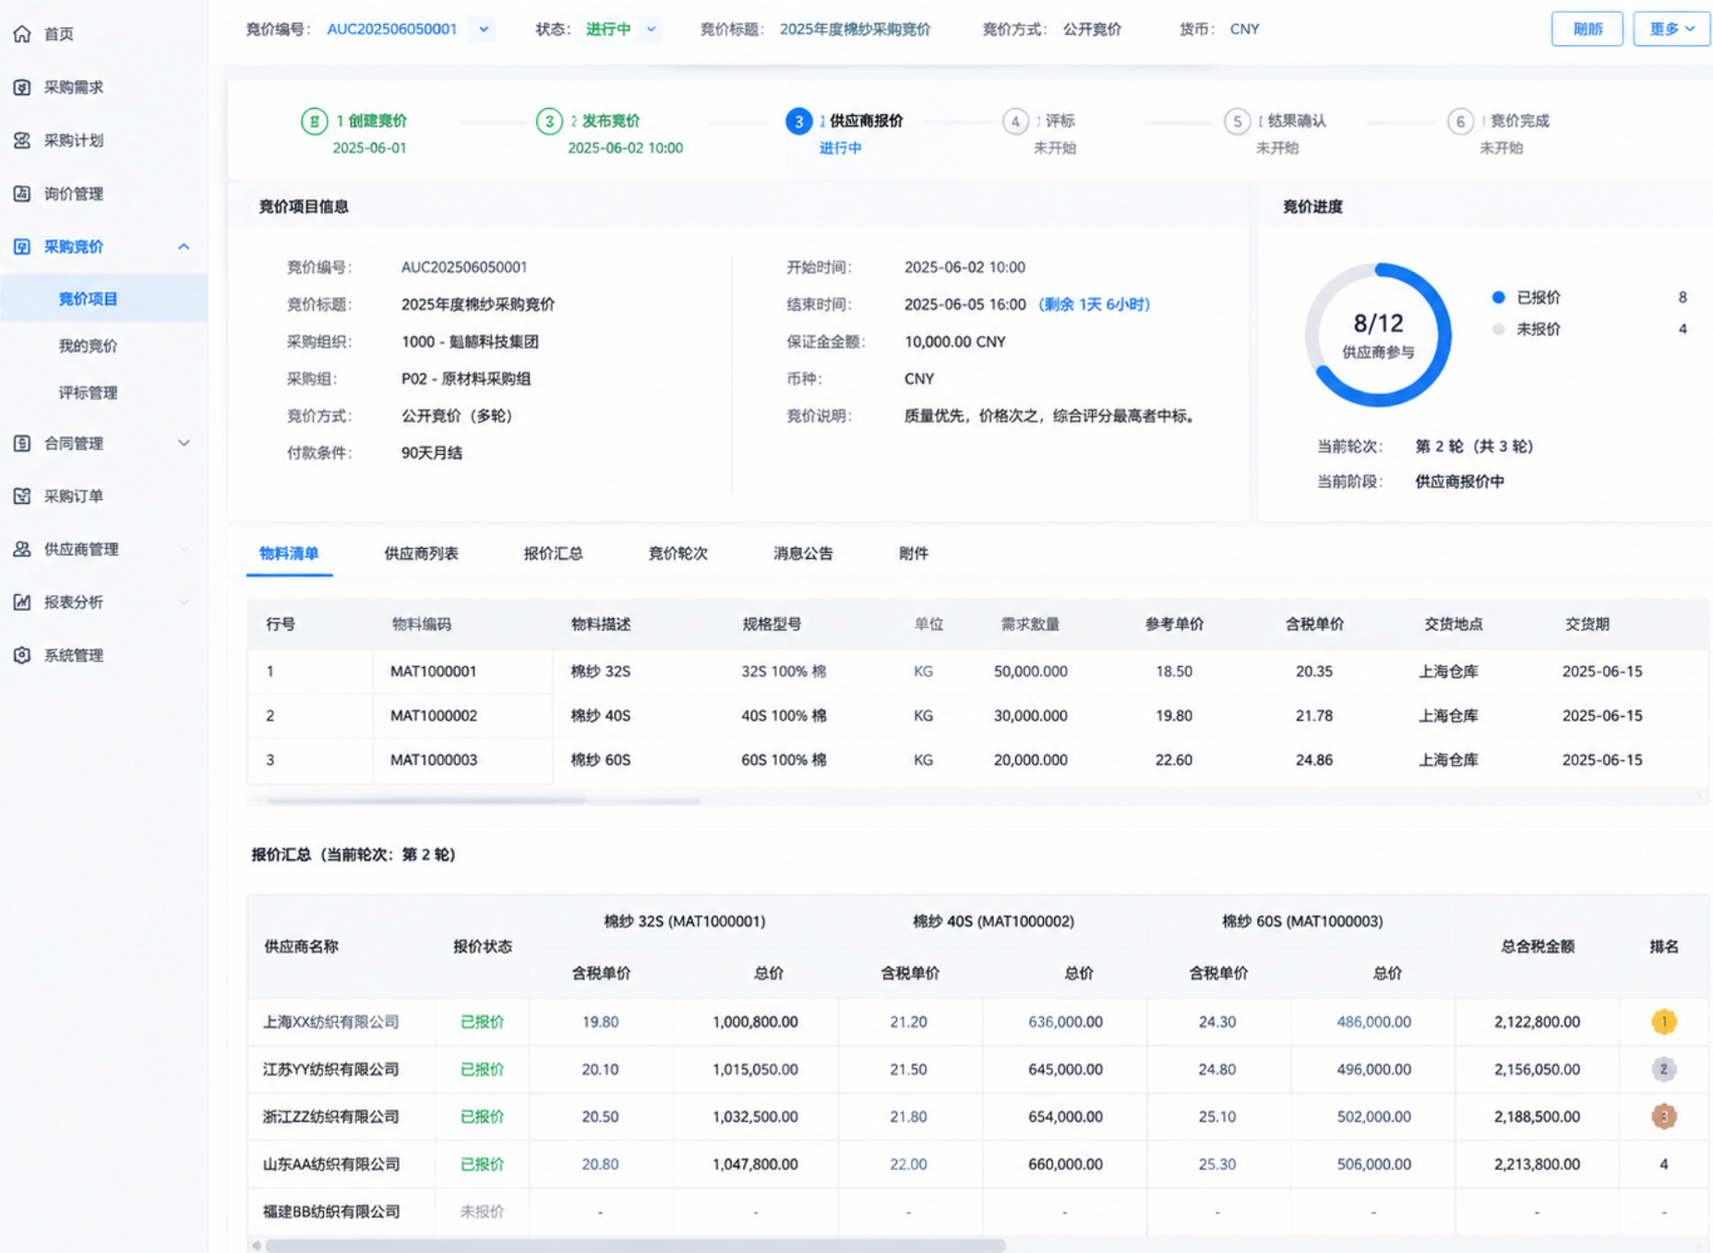The width and height of the screenshot is (1713, 1253).
Task: Click 上海XX纺织有限公司 supplier name
Action: pyautogui.click(x=331, y=1021)
